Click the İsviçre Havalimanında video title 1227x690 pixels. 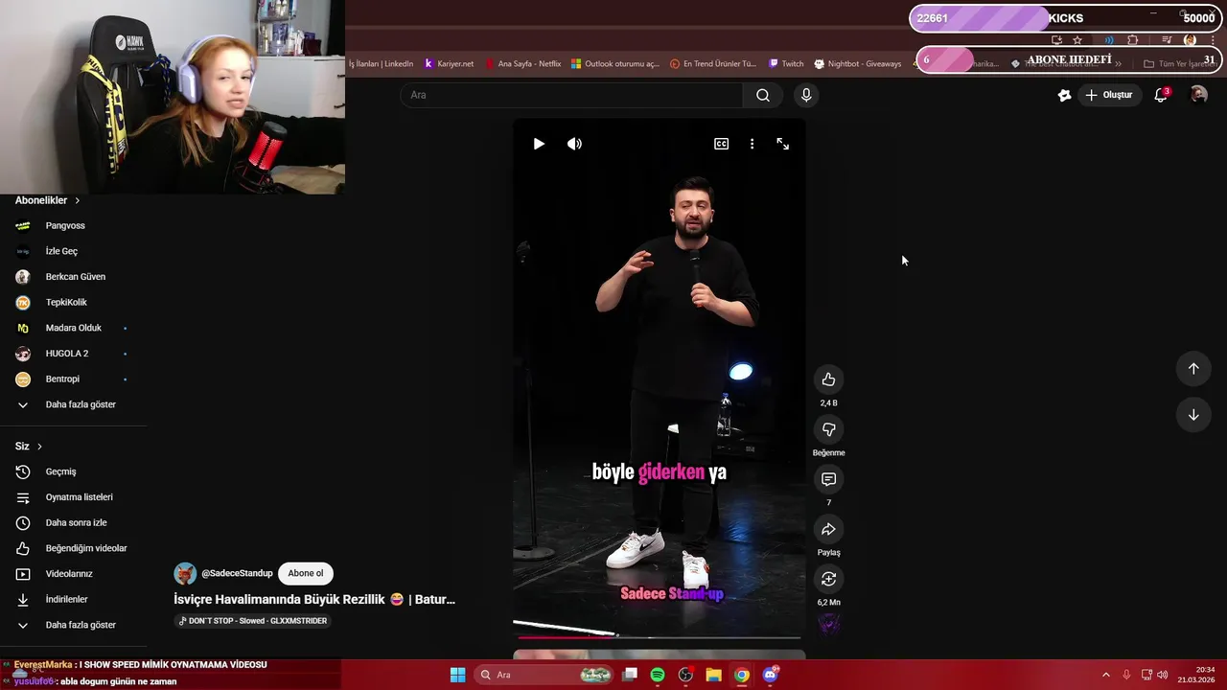click(314, 599)
